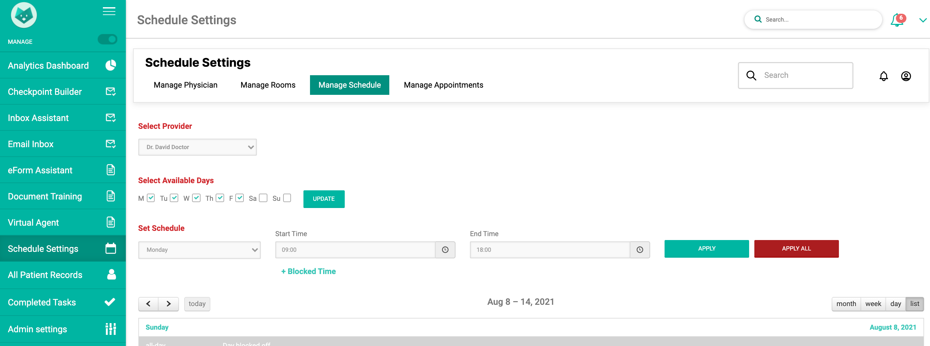The width and height of the screenshot is (930, 346).
Task: Select the list calendar view
Action: [x=915, y=304]
